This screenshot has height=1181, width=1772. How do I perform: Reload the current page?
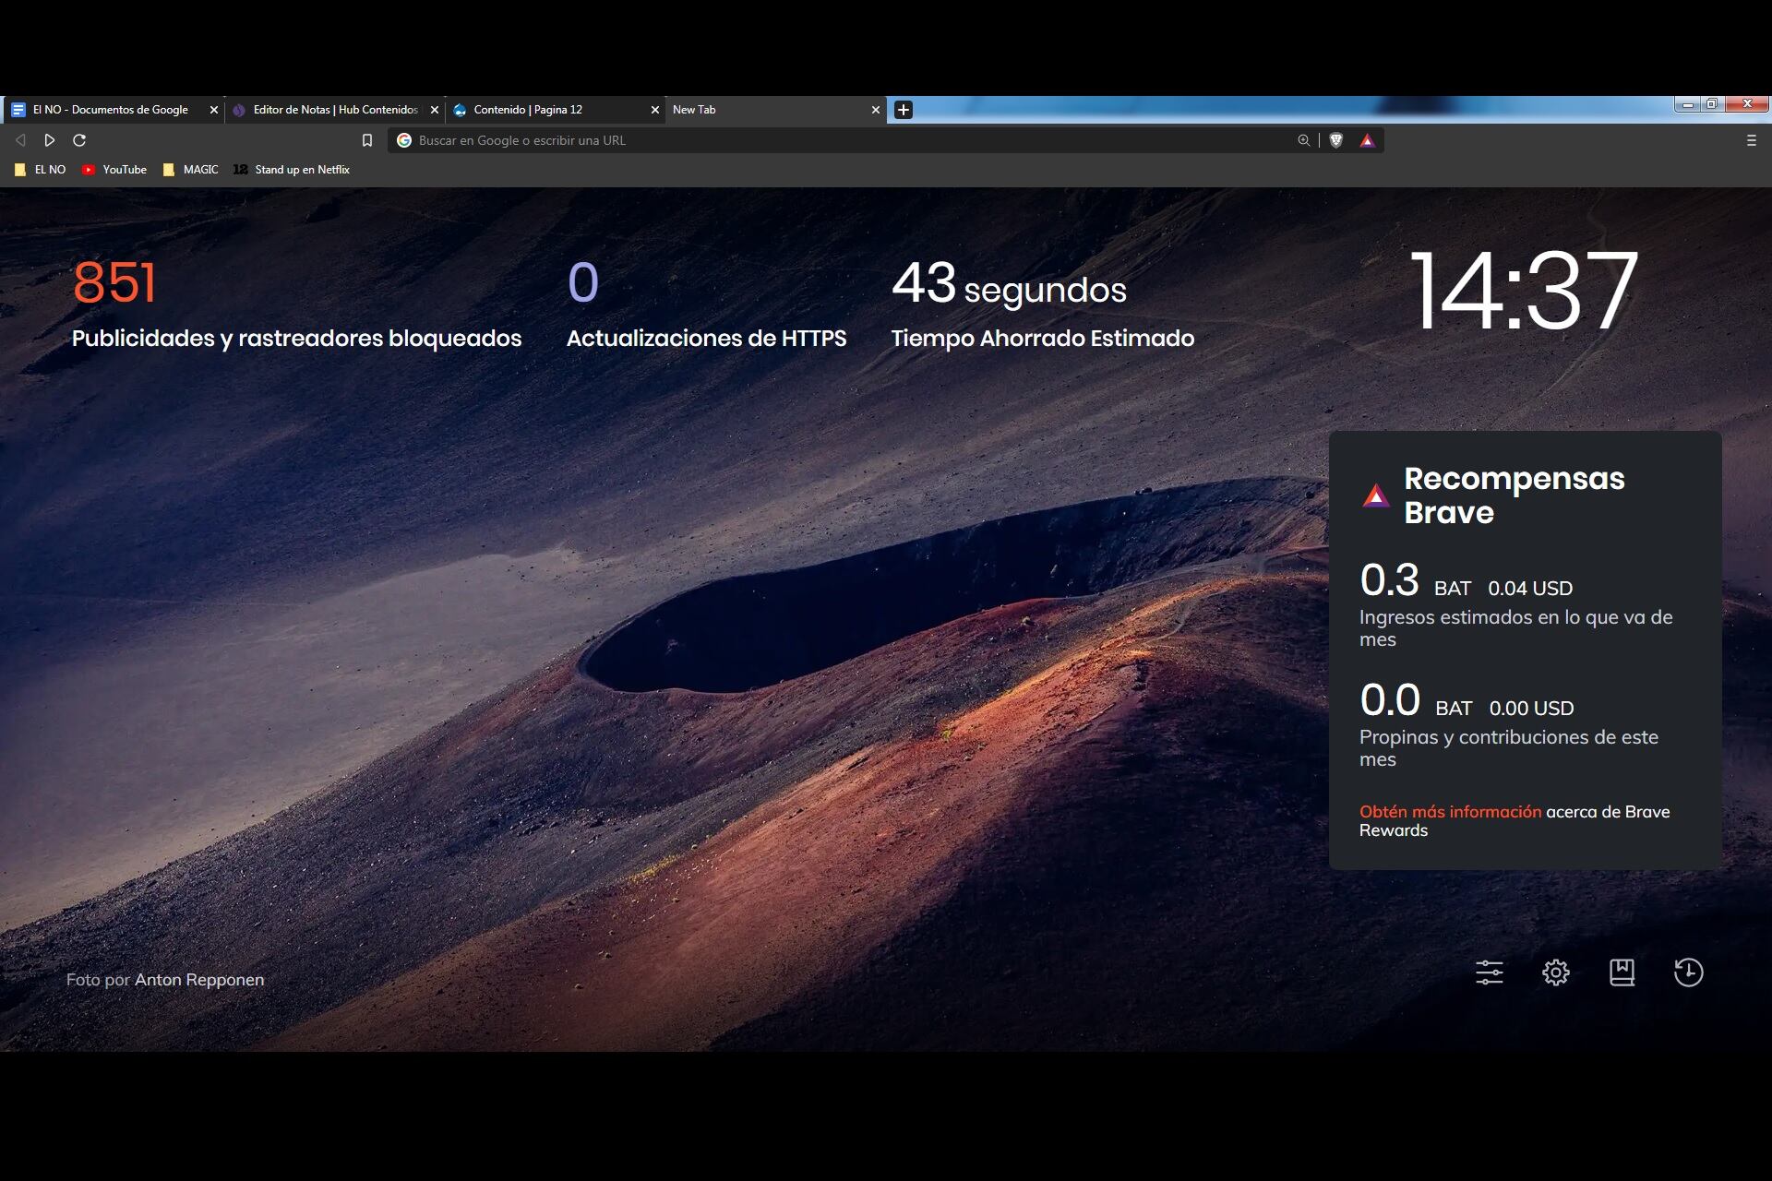tap(79, 140)
